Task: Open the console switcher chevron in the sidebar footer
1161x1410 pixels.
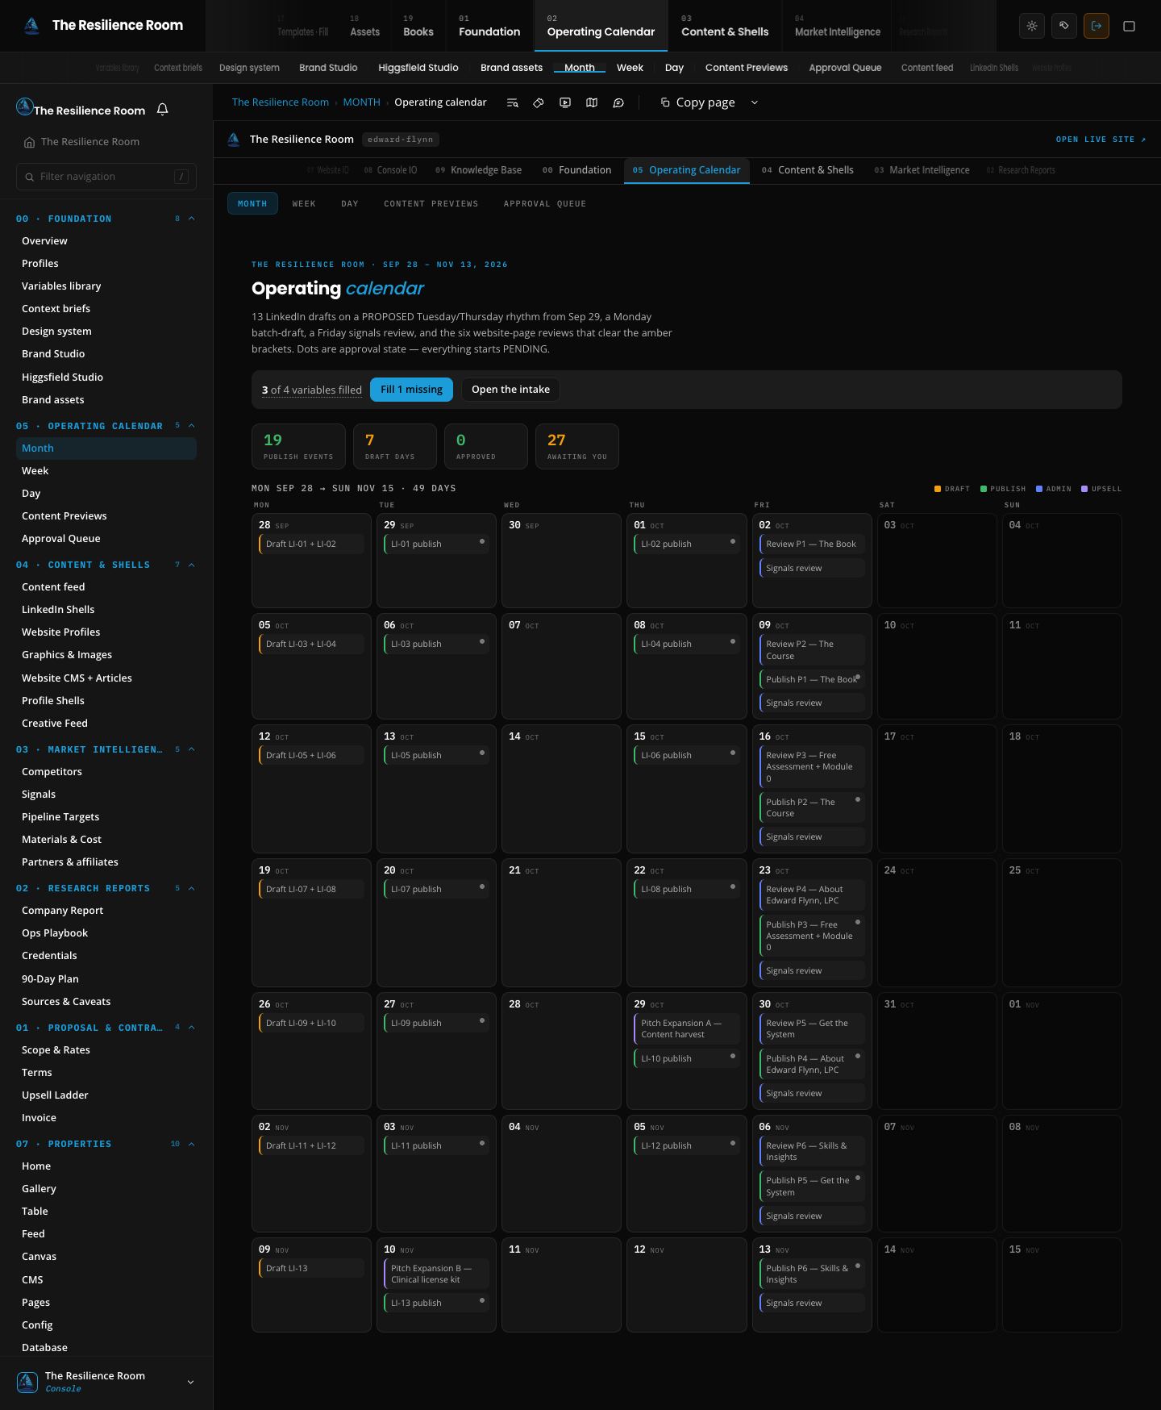Action: click(x=190, y=1382)
